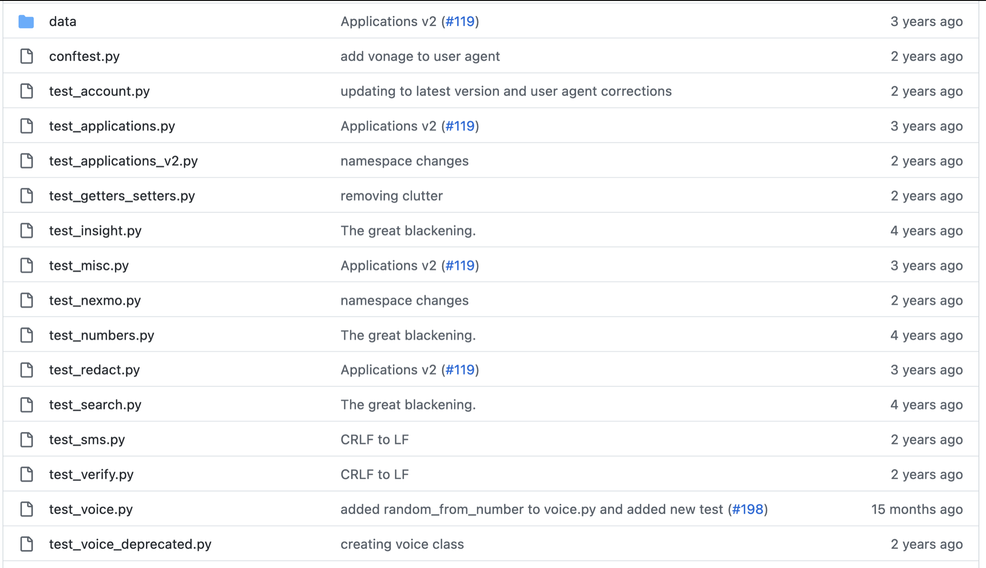The width and height of the screenshot is (986, 568).
Task: Click '15 months ago' timestamp
Action: coord(917,509)
